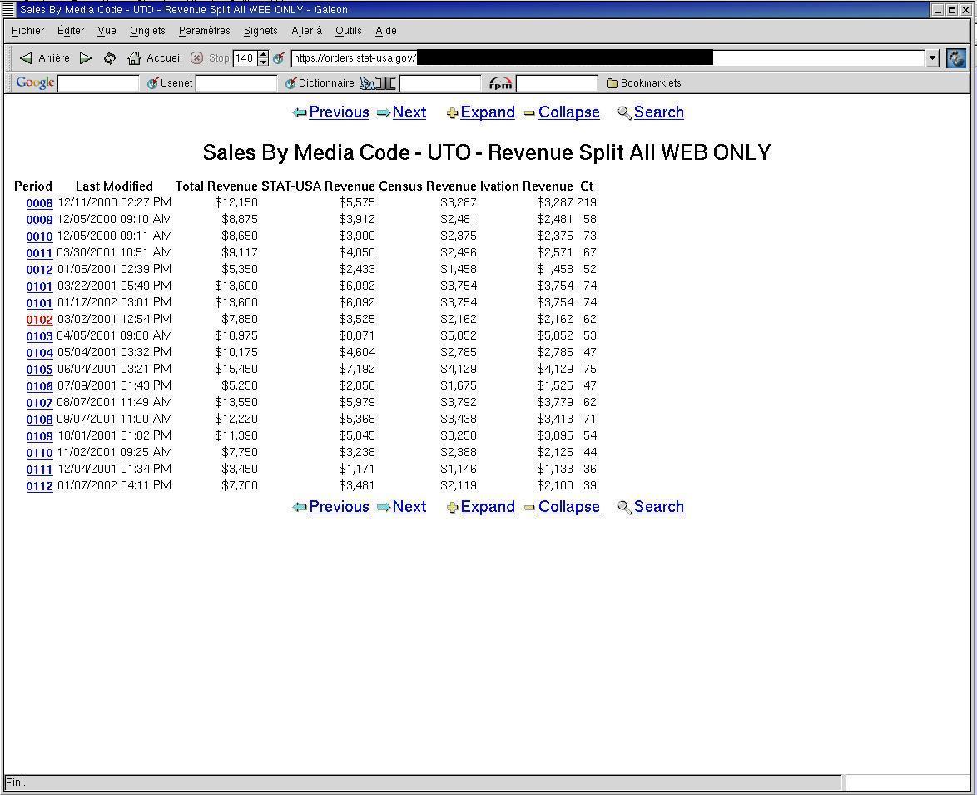Click the zoom level stepper arrows
Viewport: 977px width, 795px height.
(264, 58)
